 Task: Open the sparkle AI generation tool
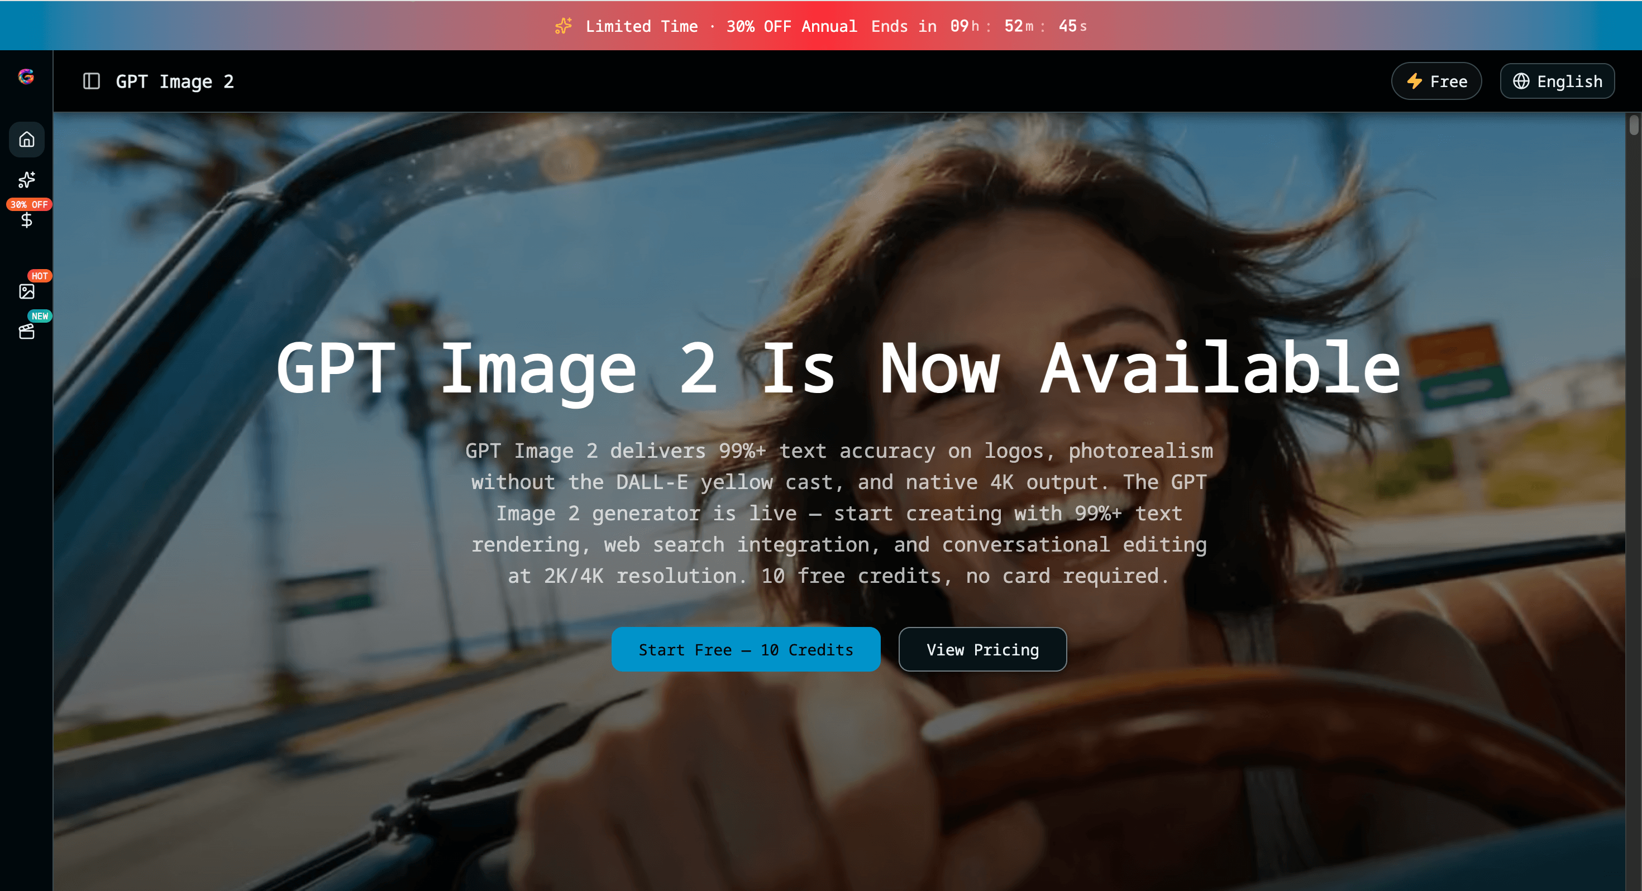click(x=26, y=180)
